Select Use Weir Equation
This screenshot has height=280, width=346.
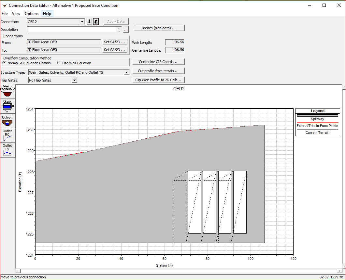pyautogui.click(x=59, y=62)
